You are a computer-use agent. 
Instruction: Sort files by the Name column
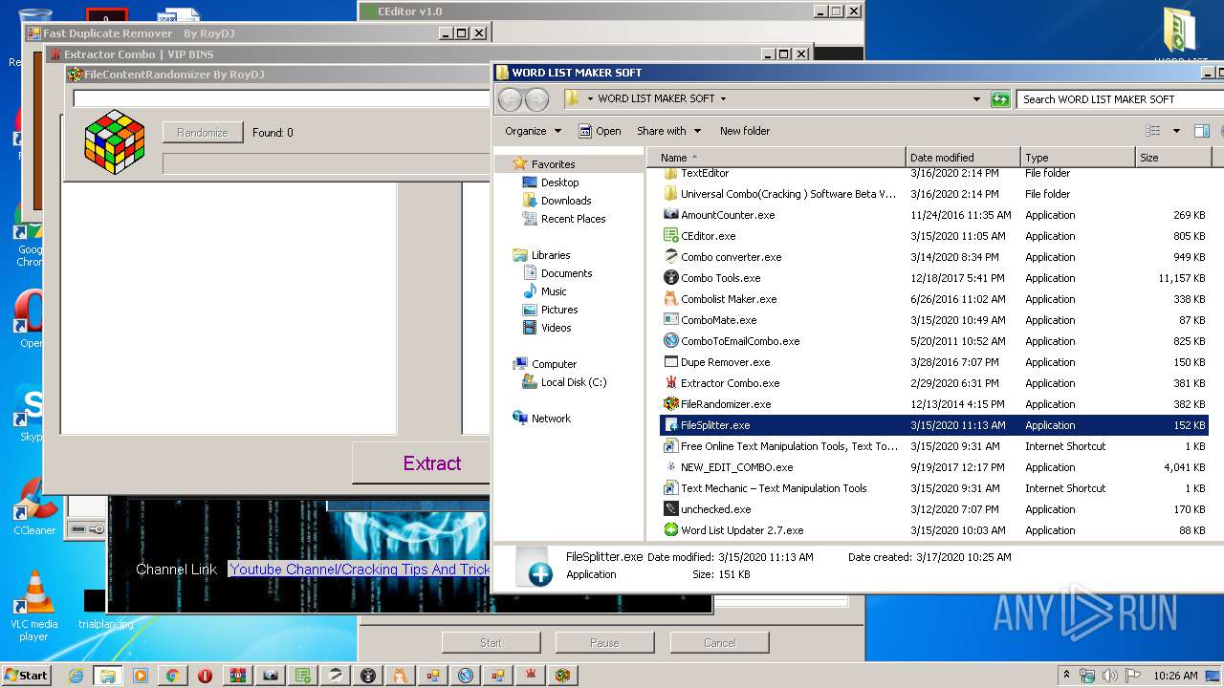pos(776,158)
